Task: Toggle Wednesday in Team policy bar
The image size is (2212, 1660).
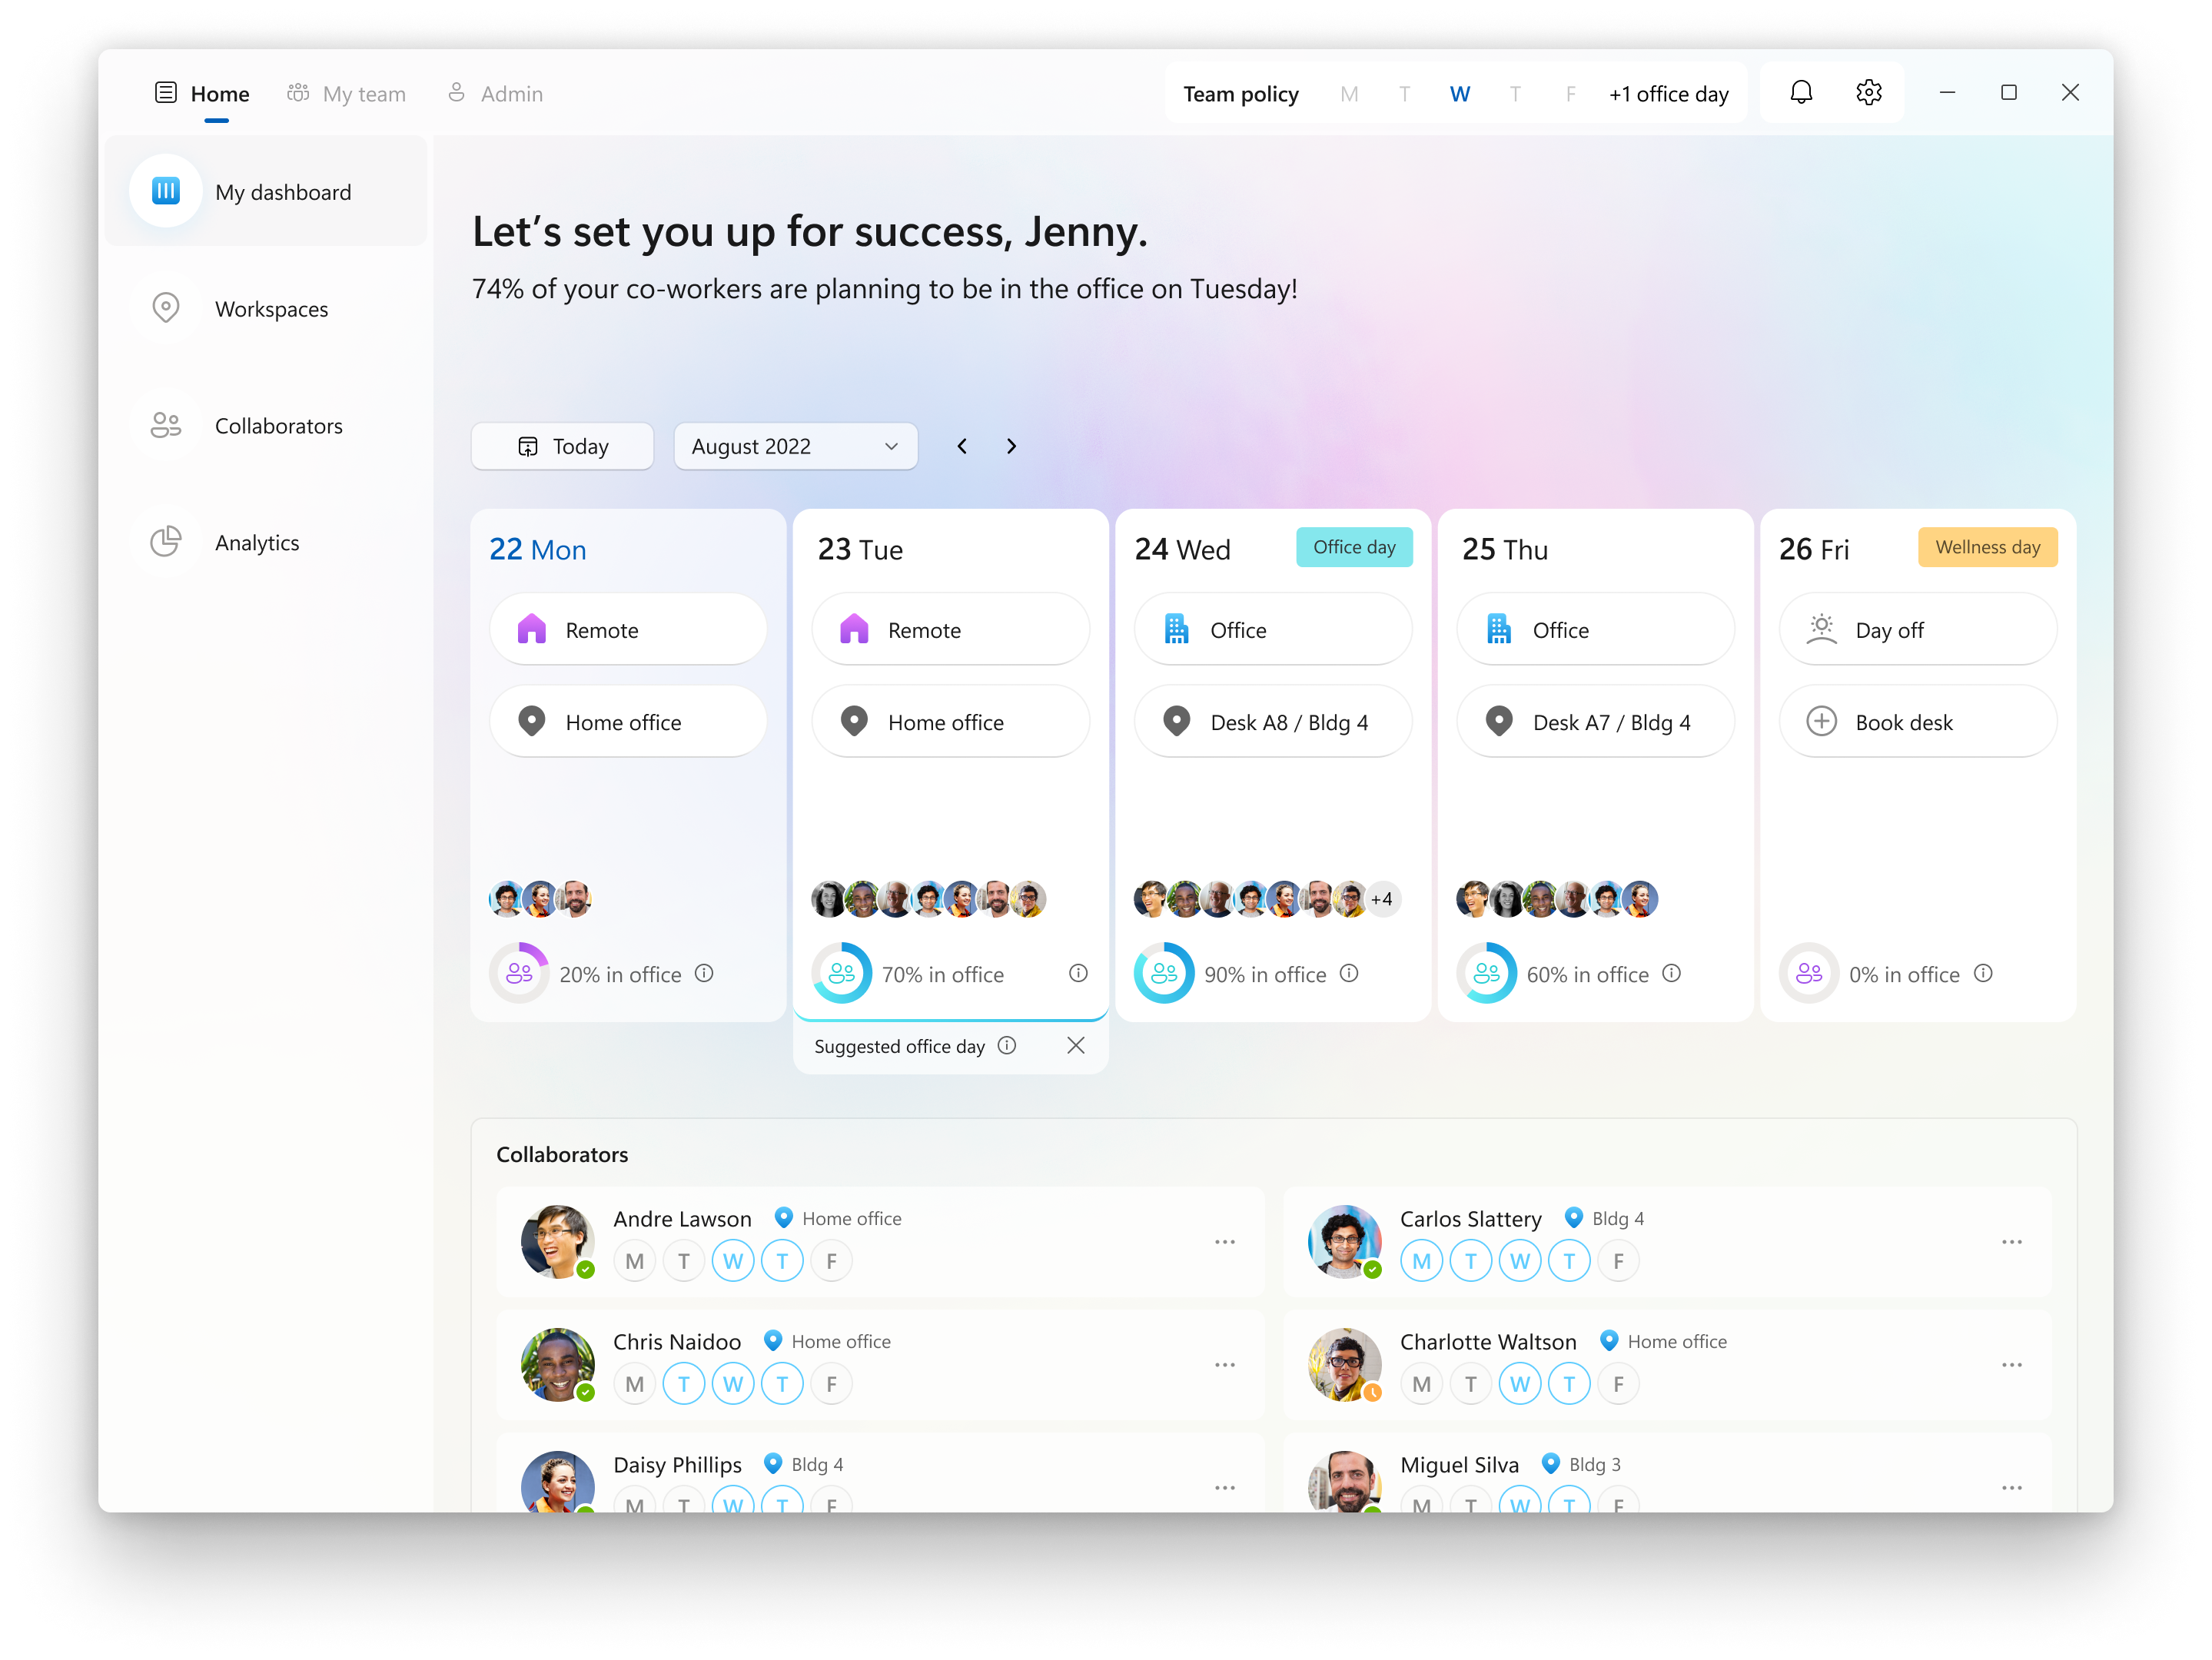Action: [x=1459, y=94]
